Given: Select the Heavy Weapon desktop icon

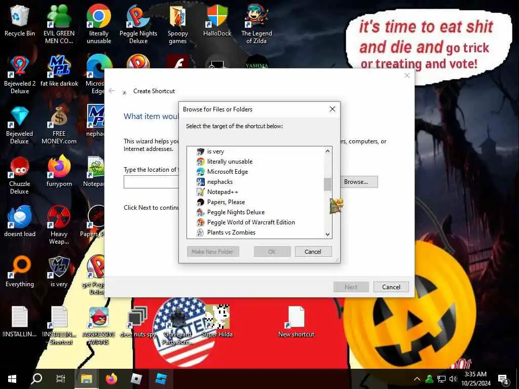Looking at the screenshot, I should click(x=59, y=225).
